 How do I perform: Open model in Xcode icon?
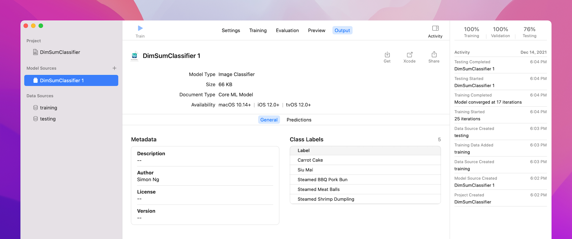pos(409,55)
